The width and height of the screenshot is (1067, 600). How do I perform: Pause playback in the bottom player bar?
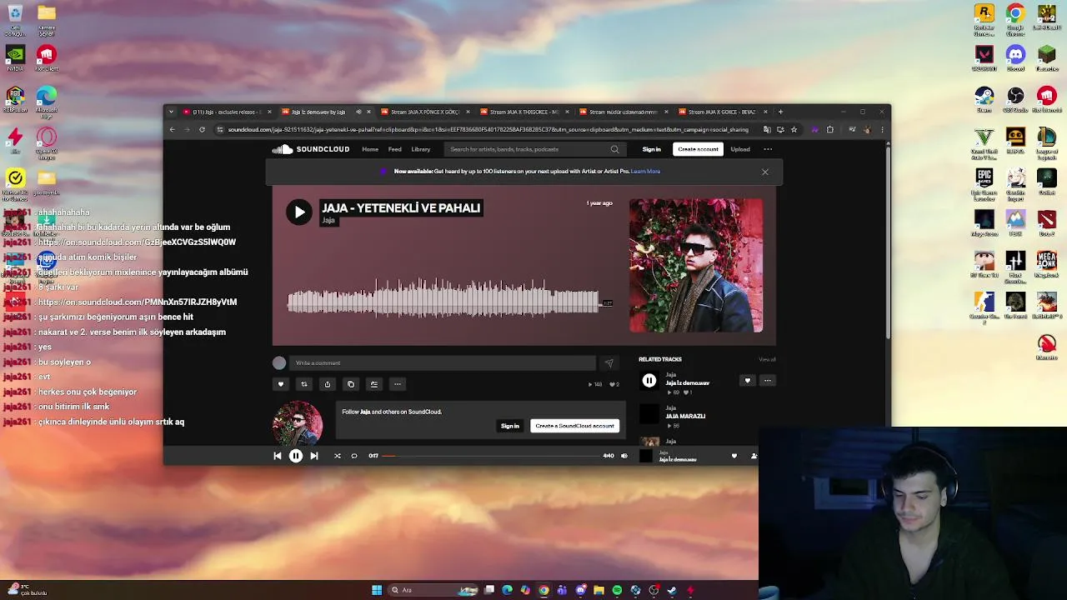tap(295, 456)
